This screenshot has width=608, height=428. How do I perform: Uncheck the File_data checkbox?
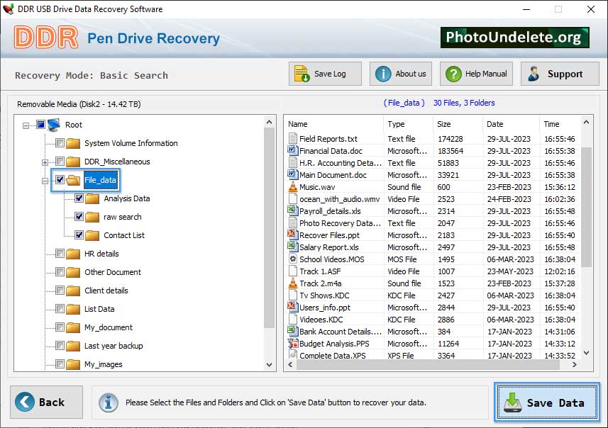[x=60, y=180]
